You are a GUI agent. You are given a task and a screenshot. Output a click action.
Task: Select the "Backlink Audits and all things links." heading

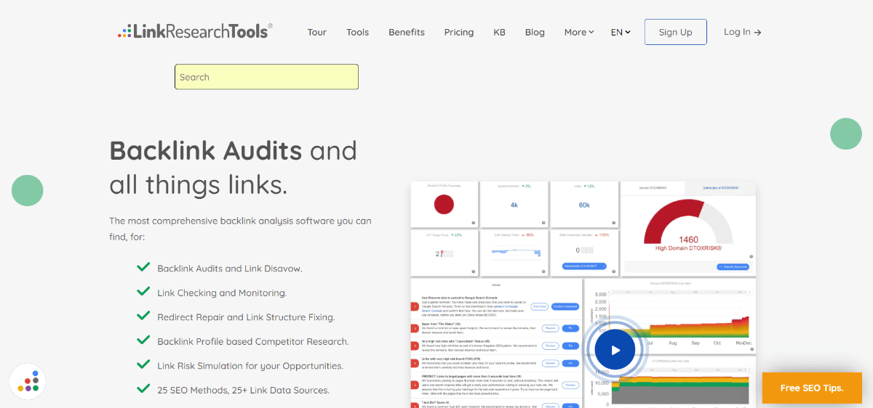point(233,168)
